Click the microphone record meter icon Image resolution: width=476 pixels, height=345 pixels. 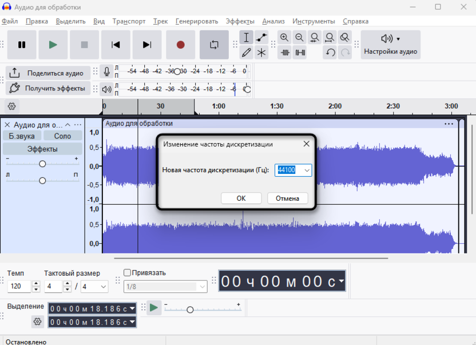[106, 72]
